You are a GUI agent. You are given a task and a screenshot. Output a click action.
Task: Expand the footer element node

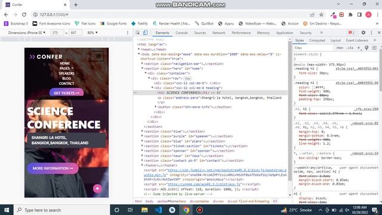[142, 165]
